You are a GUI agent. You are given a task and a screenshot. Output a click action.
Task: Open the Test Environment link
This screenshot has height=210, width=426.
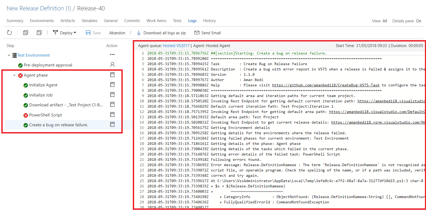pos(33,55)
